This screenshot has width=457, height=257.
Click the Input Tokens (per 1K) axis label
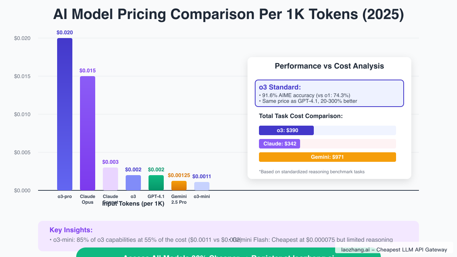click(133, 204)
